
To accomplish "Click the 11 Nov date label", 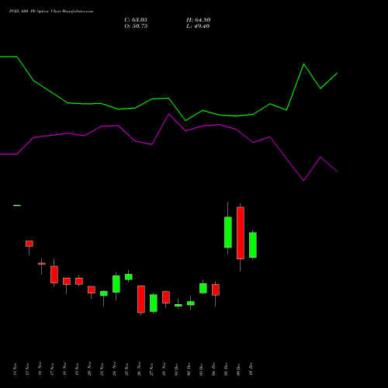I will click(x=15, y=369).
